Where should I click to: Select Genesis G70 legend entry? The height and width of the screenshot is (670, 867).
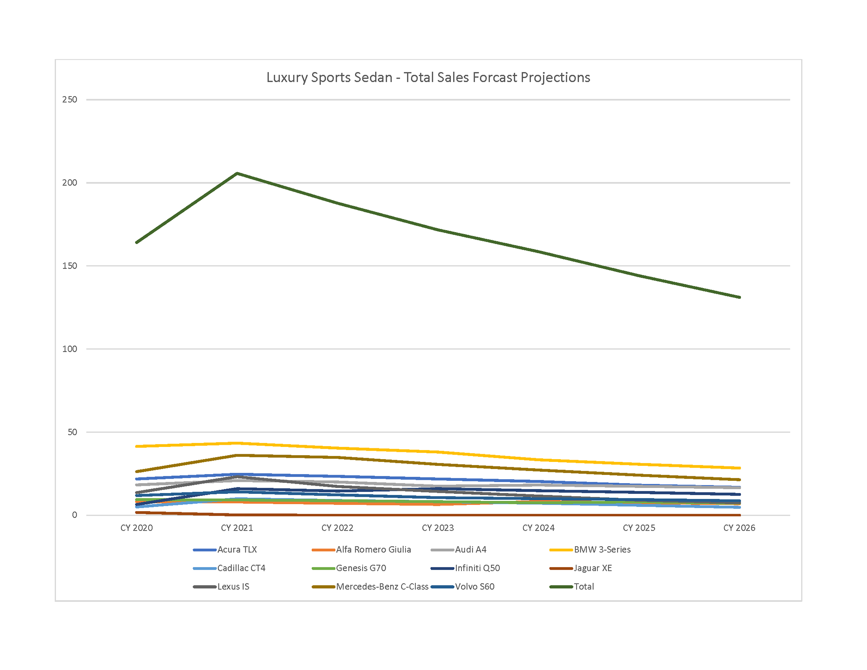click(361, 568)
